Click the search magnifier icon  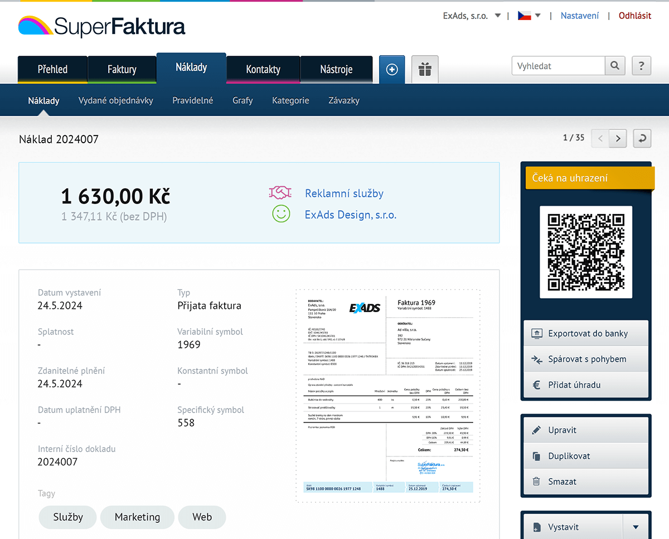[614, 66]
